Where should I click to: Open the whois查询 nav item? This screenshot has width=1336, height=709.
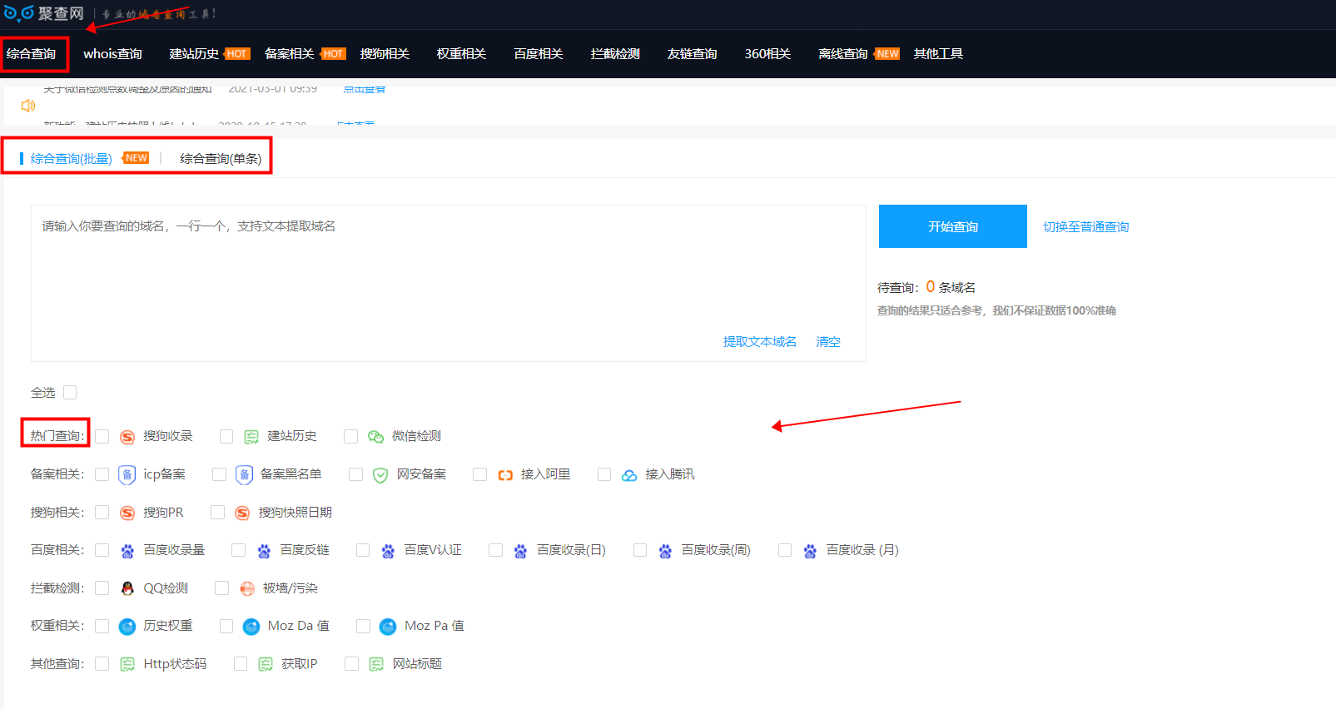point(112,54)
